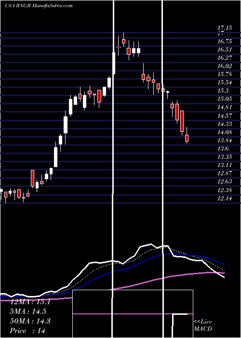Select the 15.3 price level label
The height and width of the screenshot is (338, 241).
coord(223,91)
